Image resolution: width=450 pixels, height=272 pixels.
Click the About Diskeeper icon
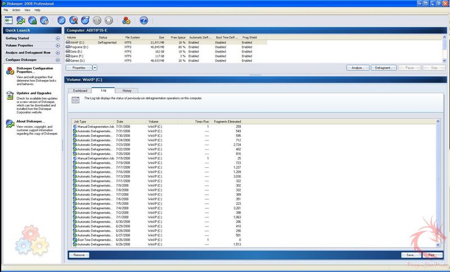[x=10, y=123]
